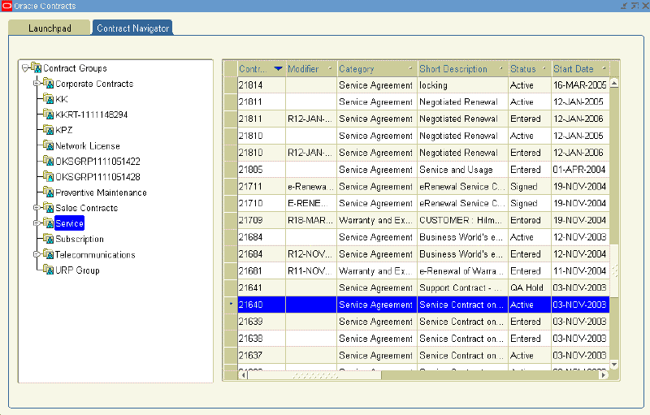Viewport: 650px width, 415px height.
Task: Click the Subscription folder icon
Action: (49, 239)
